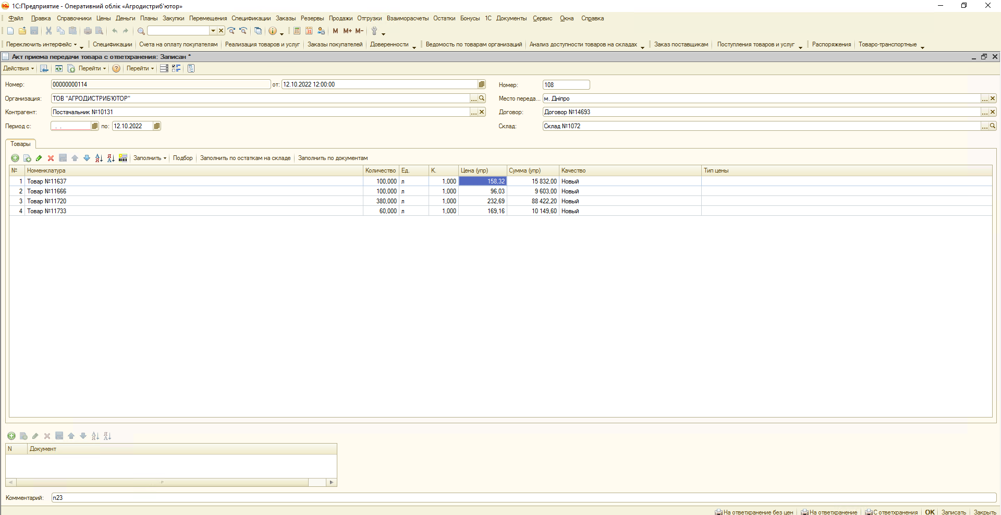Expand the Действия dropdown menu
This screenshot has width=1001, height=515.
point(18,69)
